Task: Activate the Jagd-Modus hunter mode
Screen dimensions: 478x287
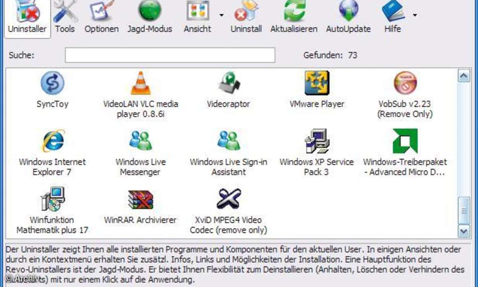Action: click(x=149, y=18)
